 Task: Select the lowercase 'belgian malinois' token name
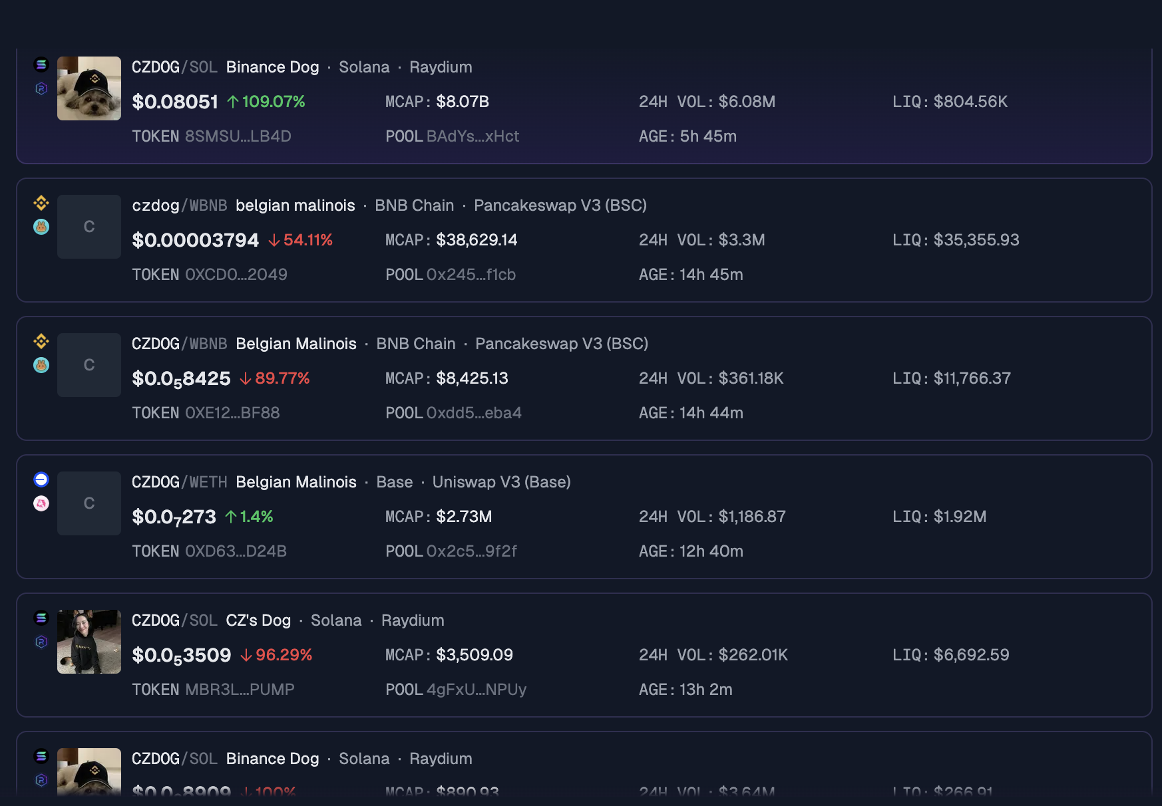tap(295, 205)
